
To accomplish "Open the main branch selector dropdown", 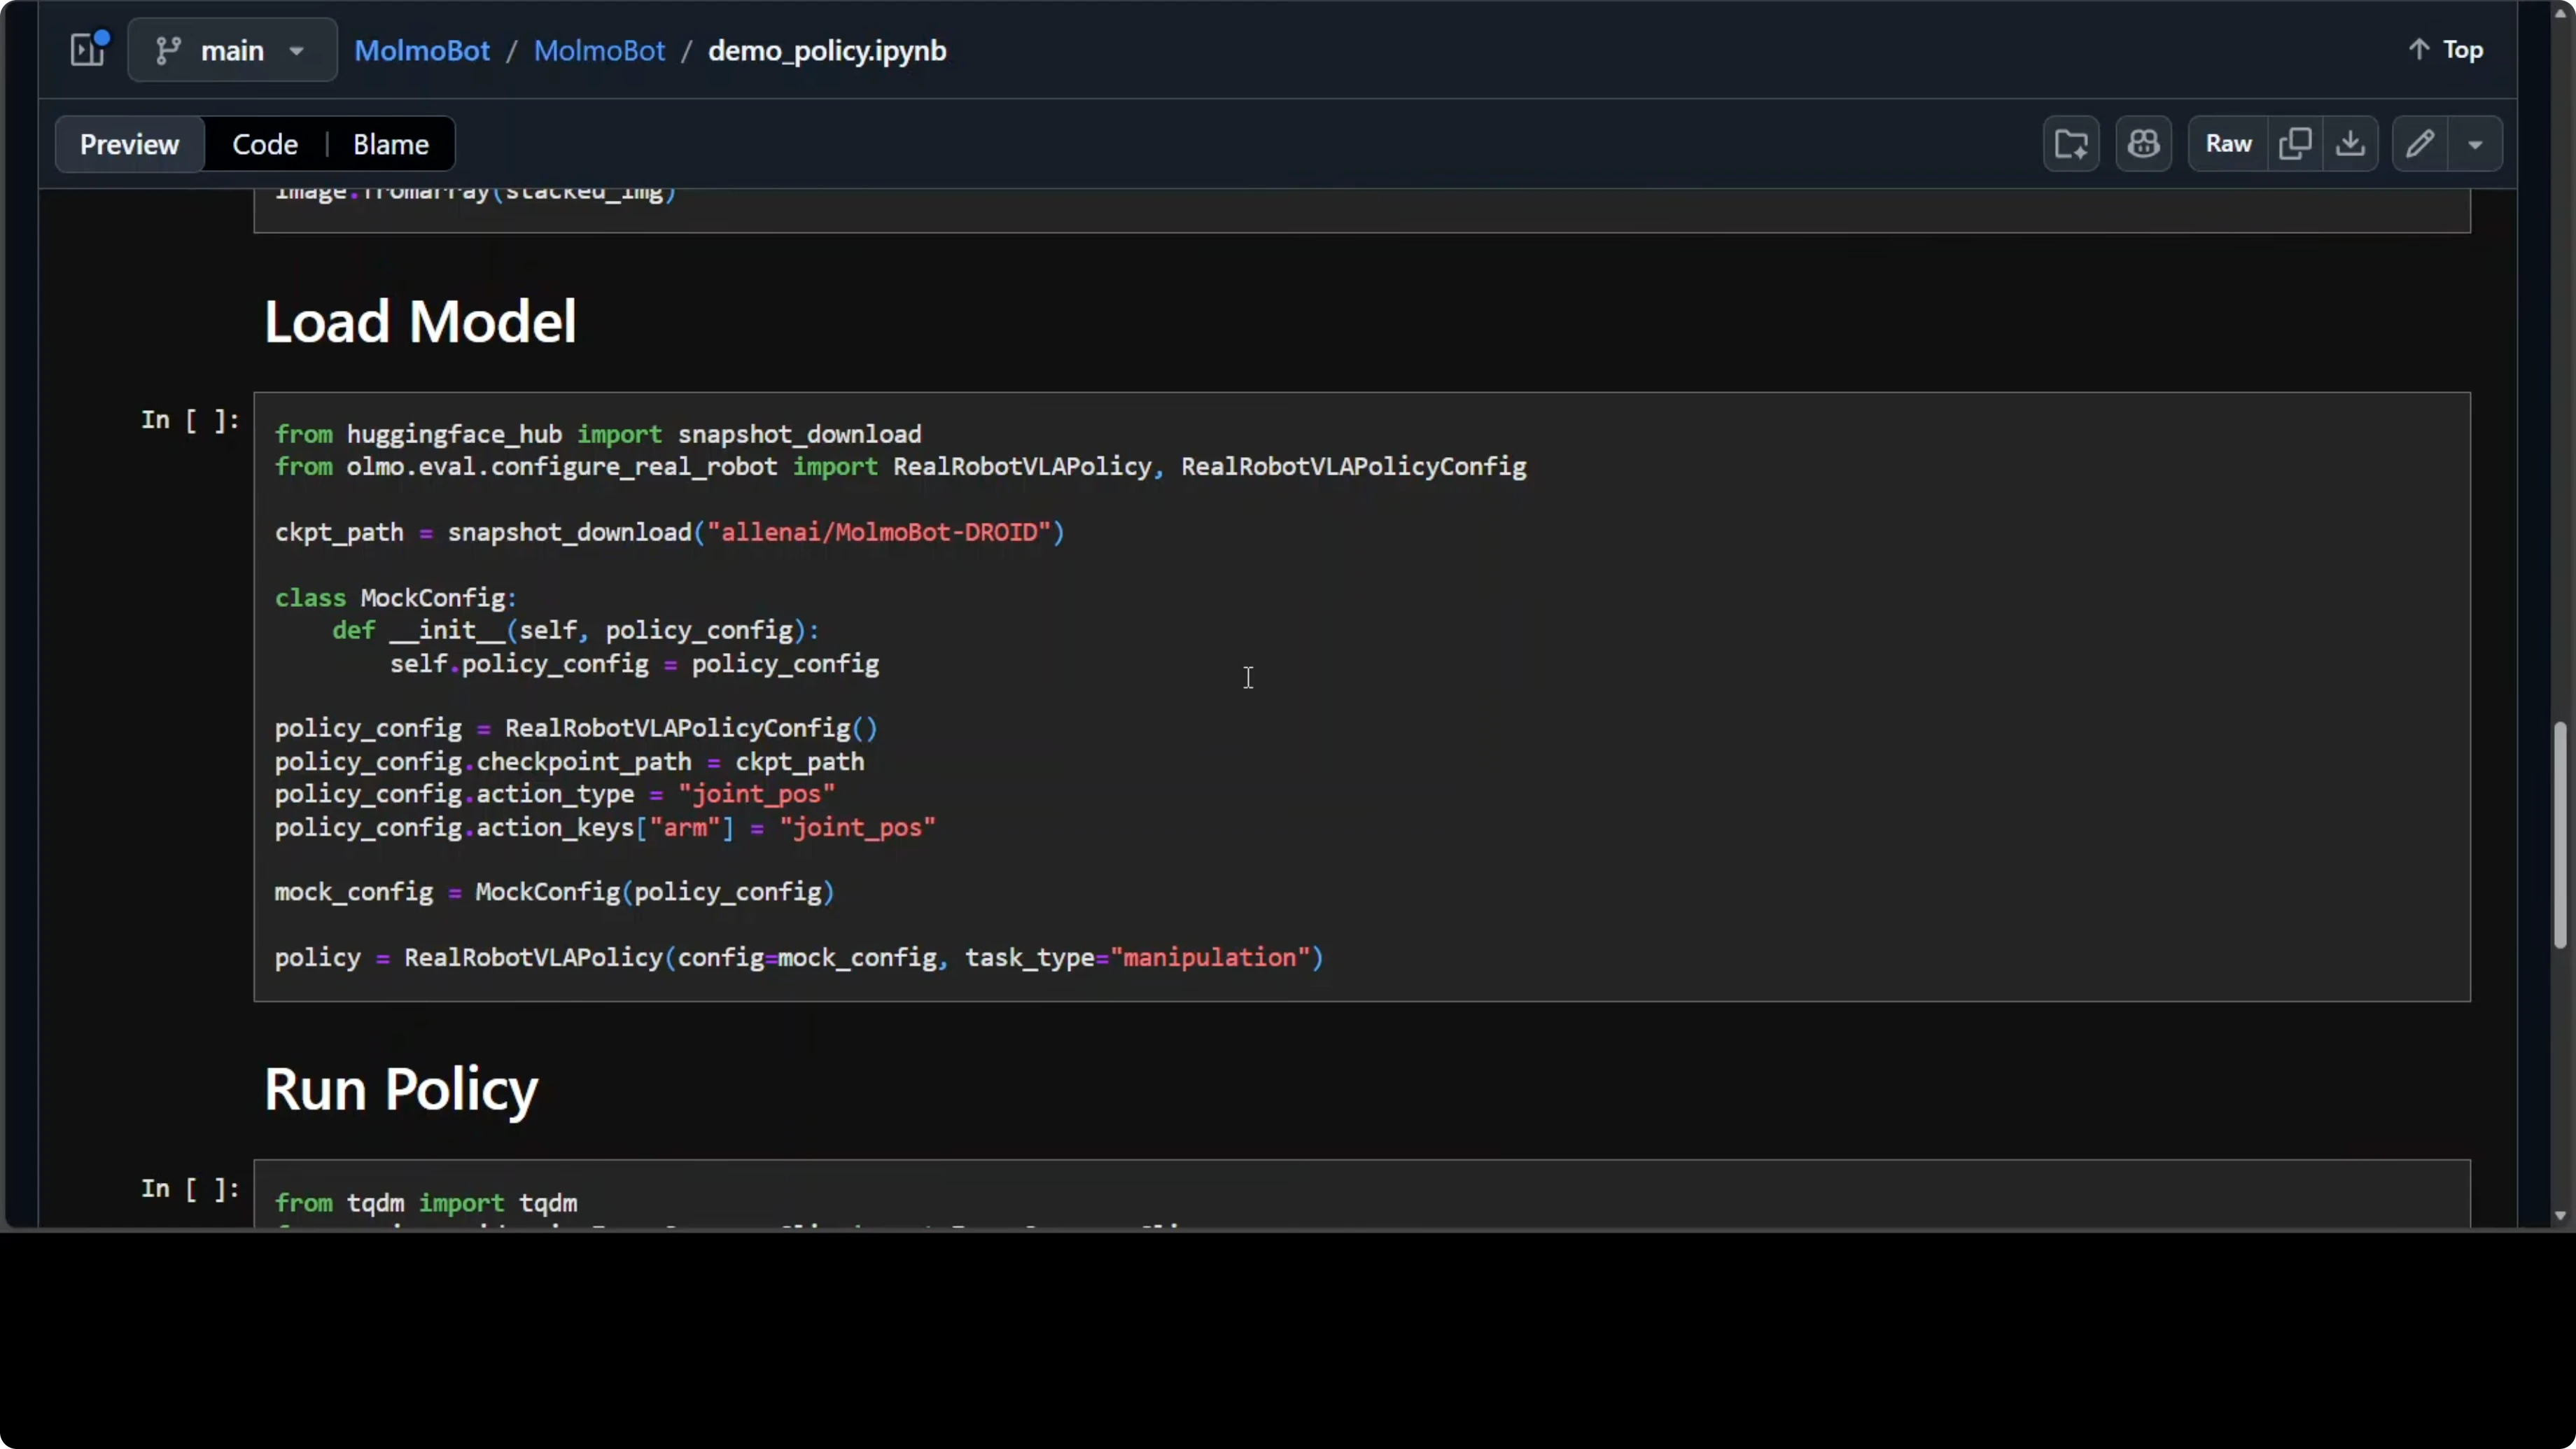I will (232, 50).
